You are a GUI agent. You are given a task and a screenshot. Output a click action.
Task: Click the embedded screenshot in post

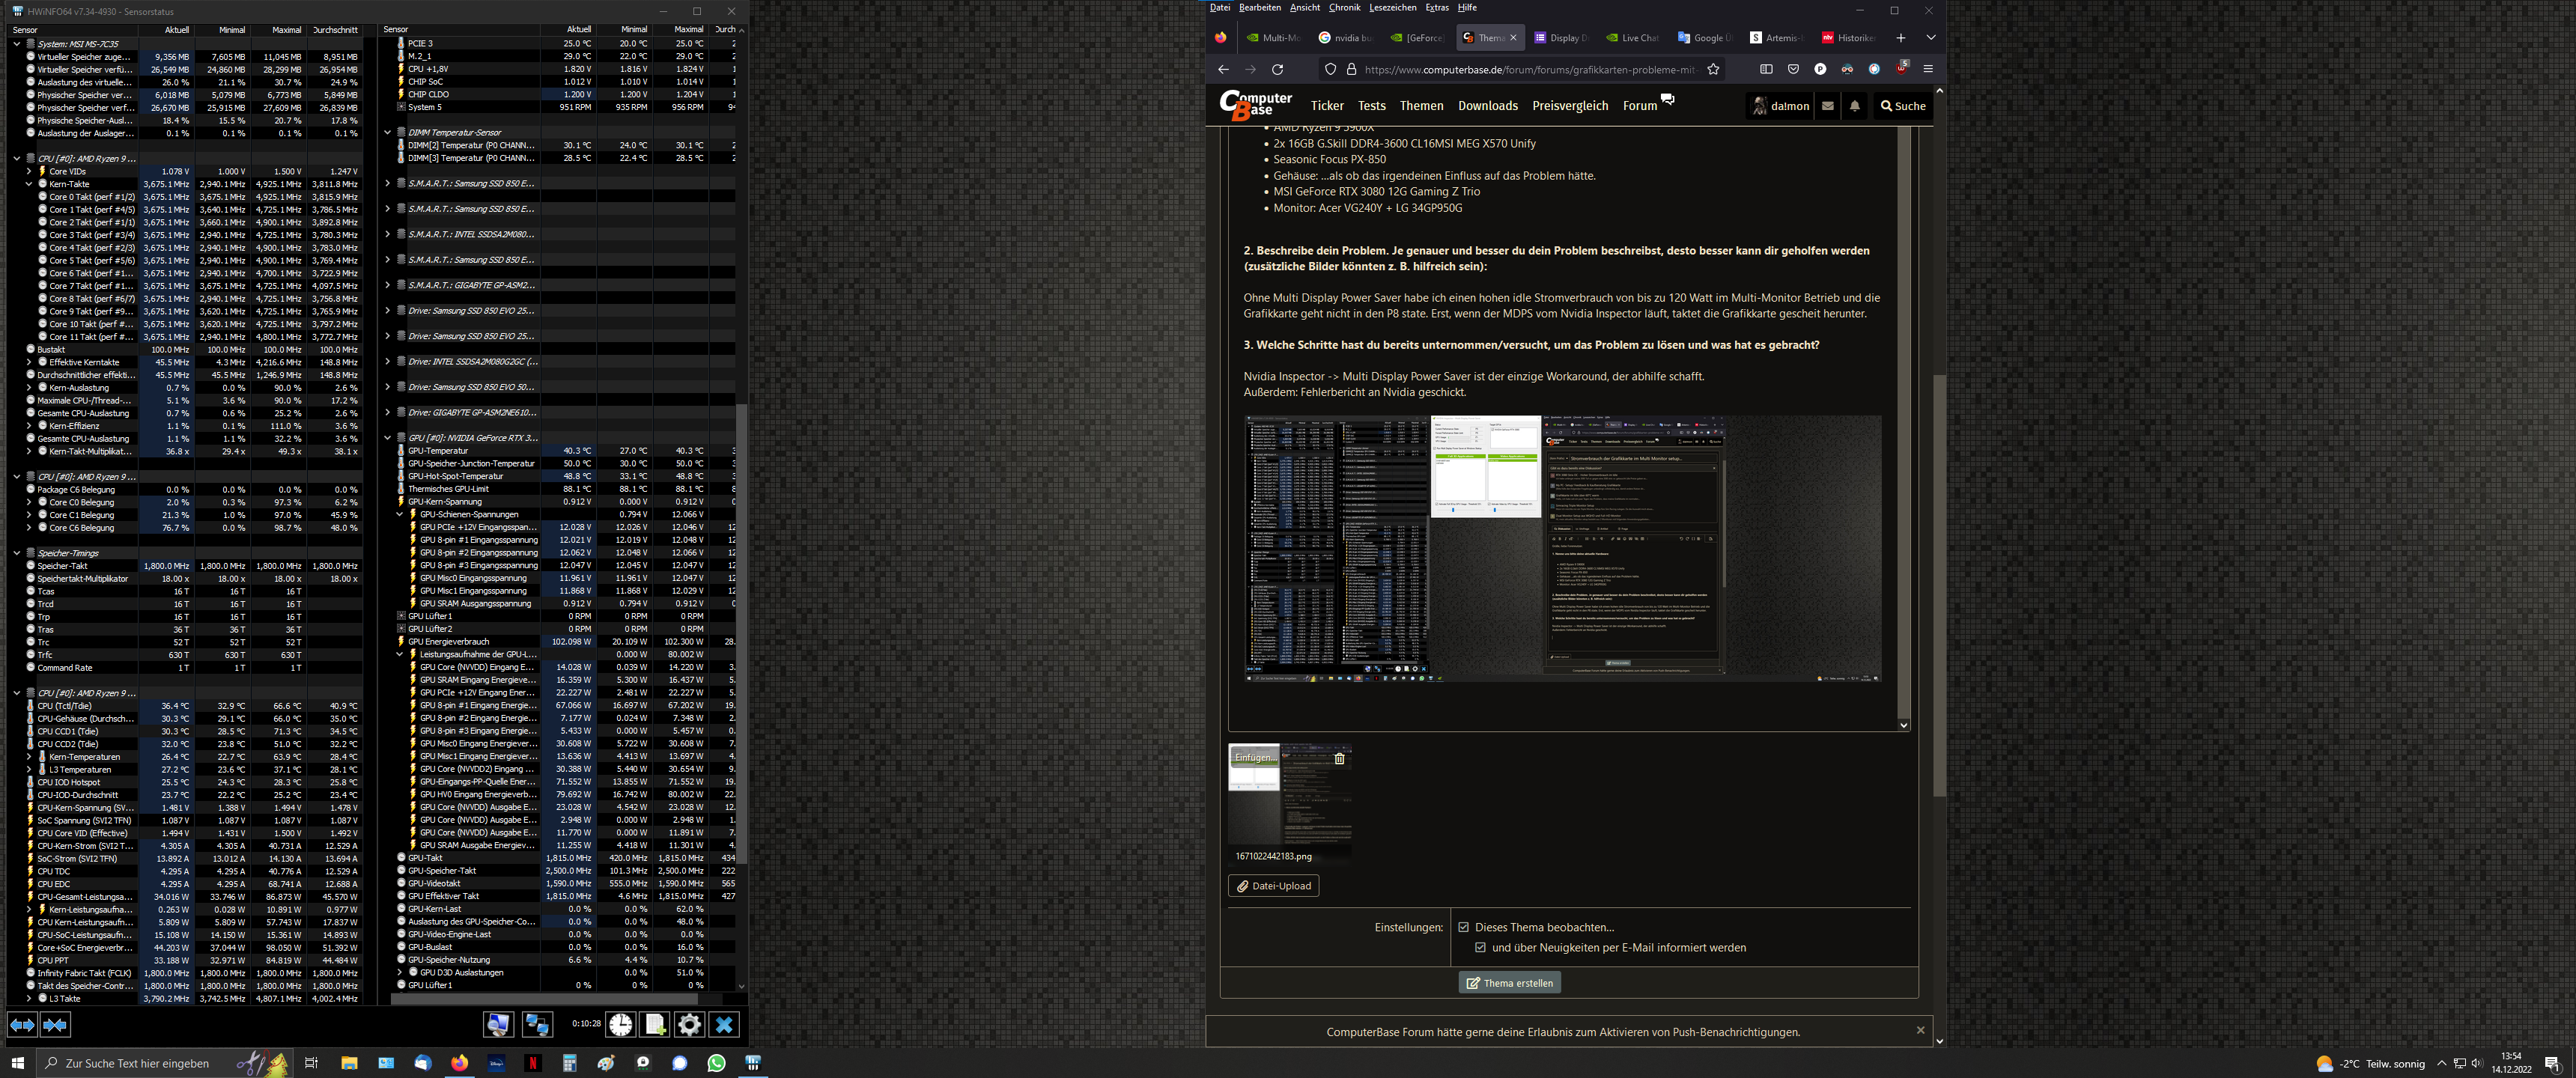(x=1561, y=548)
